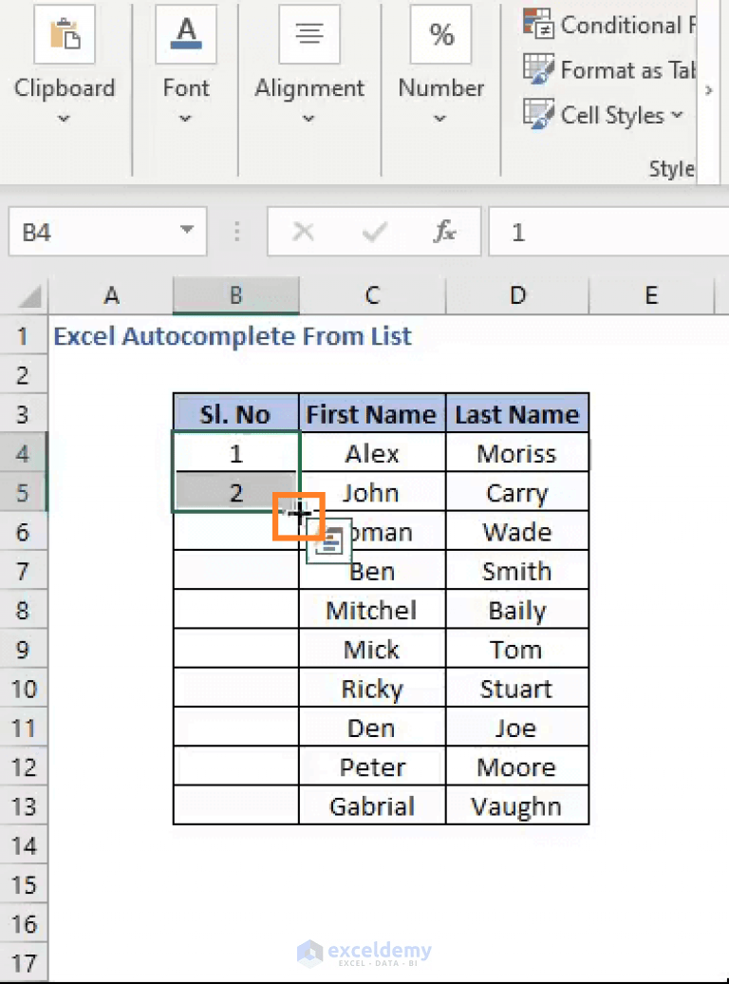Image resolution: width=729 pixels, height=984 pixels.
Task: Expand the Alignment group chevron
Action: [308, 118]
